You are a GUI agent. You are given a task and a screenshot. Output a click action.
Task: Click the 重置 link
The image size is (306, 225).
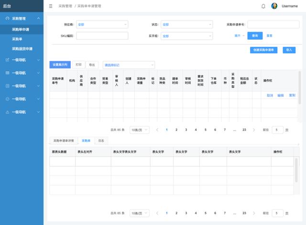pyautogui.click(x=269, y=36)
